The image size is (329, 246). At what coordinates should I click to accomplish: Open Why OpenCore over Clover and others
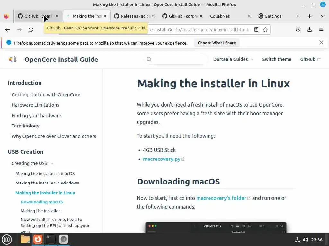tap(54, 136)
